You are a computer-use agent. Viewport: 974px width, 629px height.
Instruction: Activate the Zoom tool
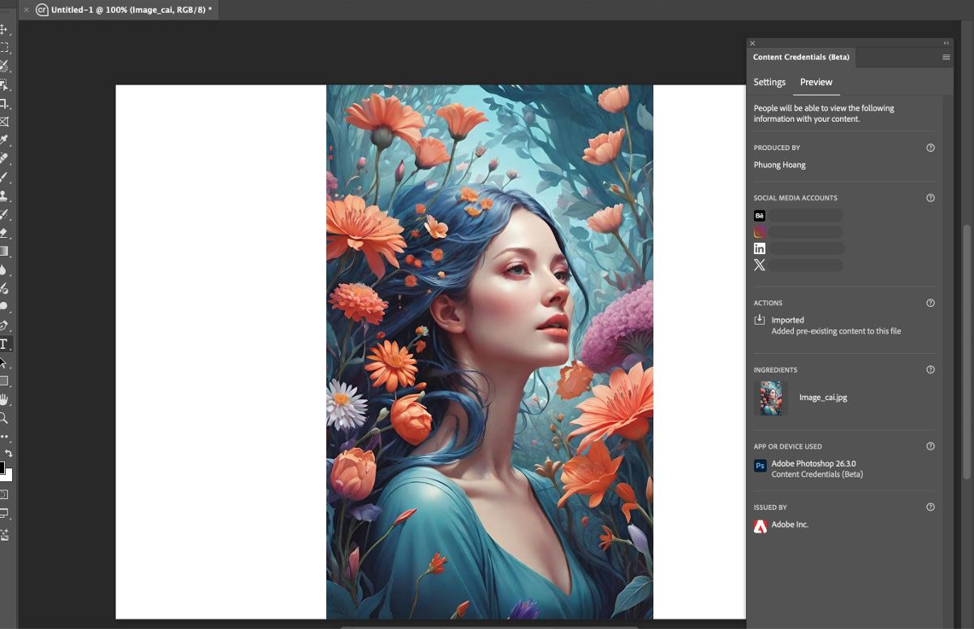6,418
